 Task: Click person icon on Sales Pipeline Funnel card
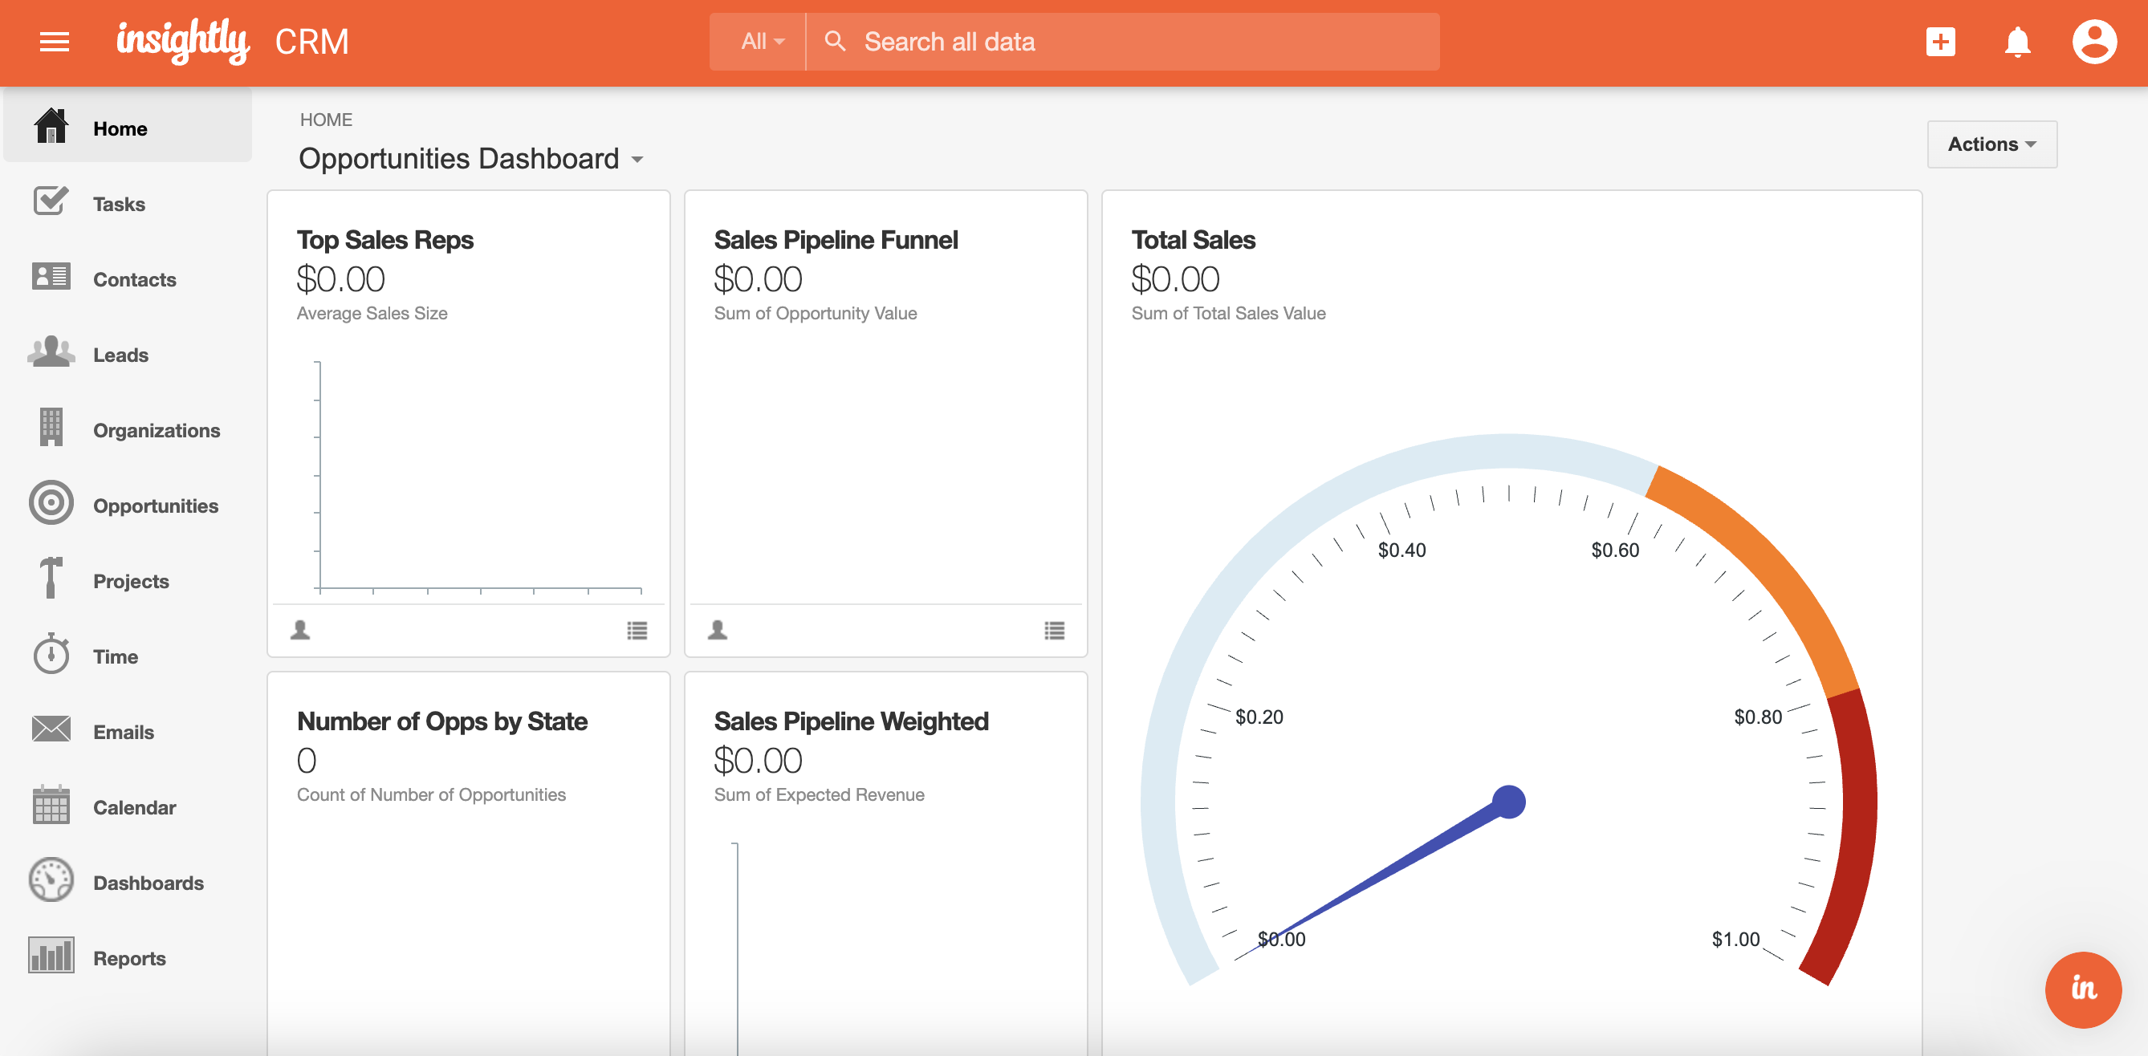tap(717, 630)
